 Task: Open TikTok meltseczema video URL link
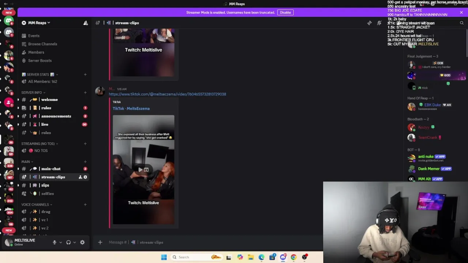tap(167, 94)
